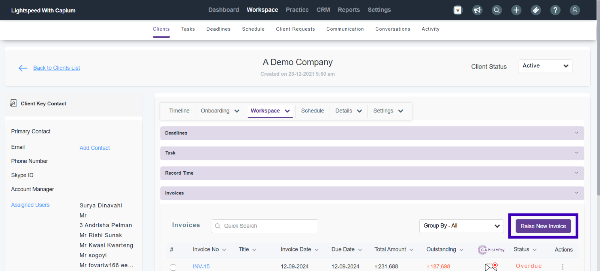Click the Assigned Users link

(30, 205)
